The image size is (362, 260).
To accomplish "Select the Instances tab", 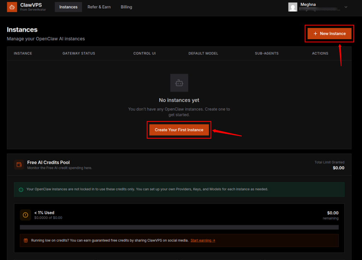I will 68,7.
